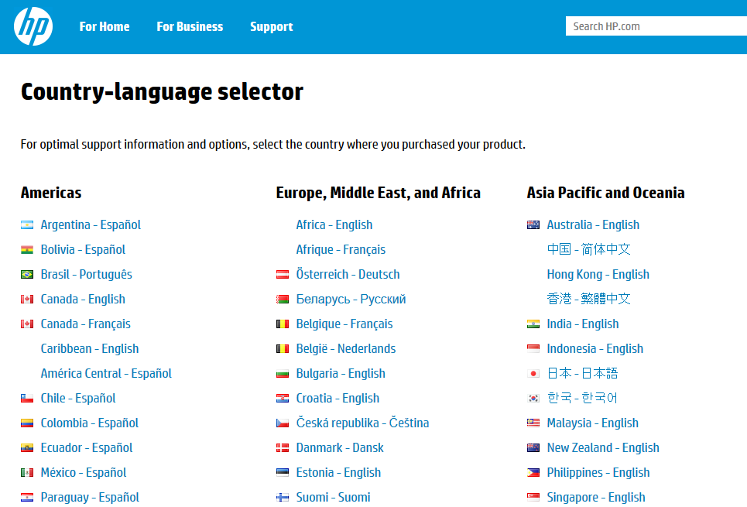Click the Croatia flag icon

[x=283, y=399]
